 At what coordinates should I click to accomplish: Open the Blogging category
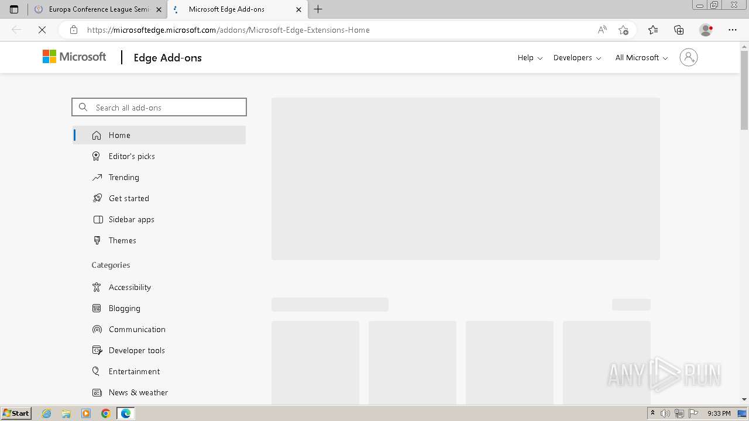(159, 308)
